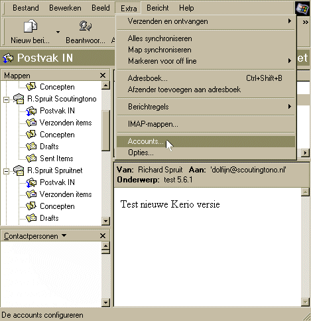Click contacts pane scroll down arrow
The image size is (311, 321).
[x=105, y=302]
